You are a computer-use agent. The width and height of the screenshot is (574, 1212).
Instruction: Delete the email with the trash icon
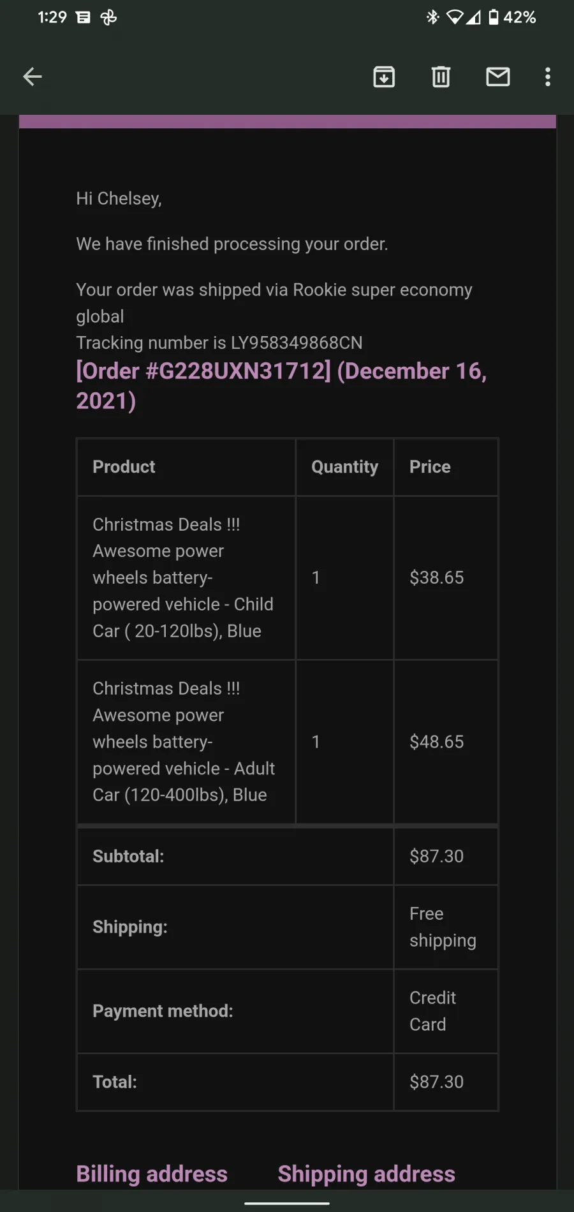[441, 77]
